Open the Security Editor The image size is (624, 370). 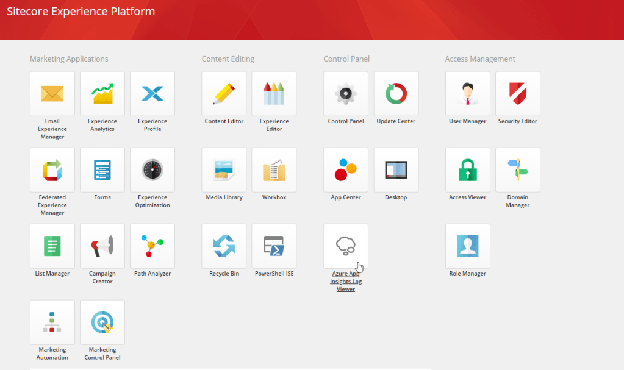click(517, 93)
